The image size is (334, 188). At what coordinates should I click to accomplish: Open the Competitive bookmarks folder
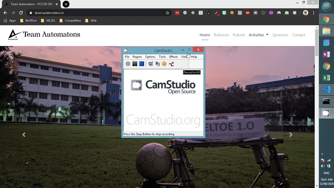(70, 20)
